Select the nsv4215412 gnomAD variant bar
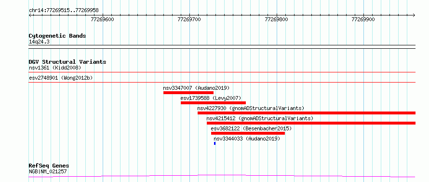 tap(311, 123)
